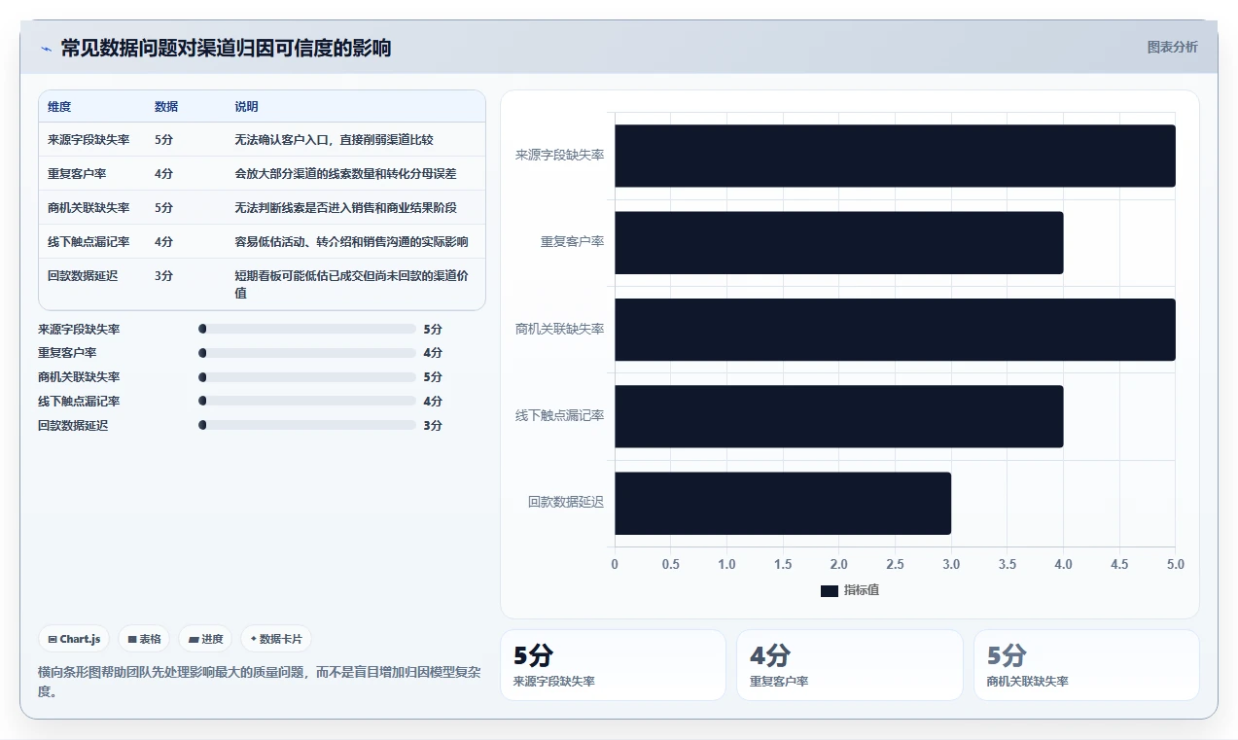Open the 4分 重复客户率 data card
This screenshot has width=1238, height=740.
850,665
